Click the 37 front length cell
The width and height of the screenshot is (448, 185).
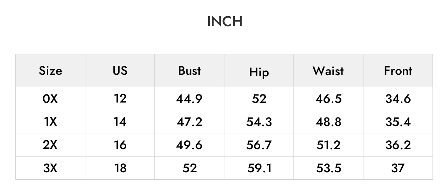(x=398, y=168)
